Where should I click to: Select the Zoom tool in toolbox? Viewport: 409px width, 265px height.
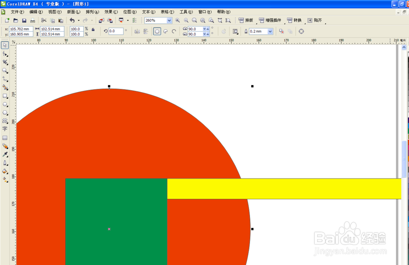click(5, 71)
